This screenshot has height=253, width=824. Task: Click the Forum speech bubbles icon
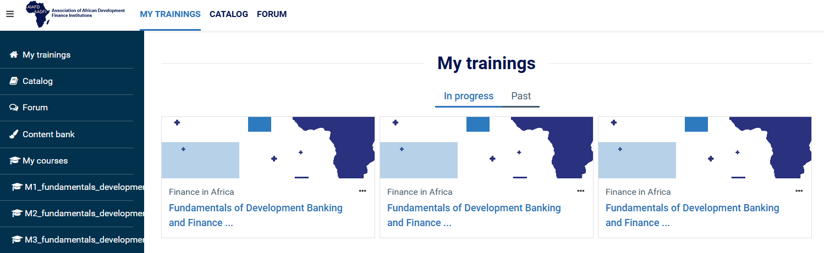14,108
